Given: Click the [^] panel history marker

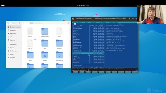Looking at the screenshot, I should [x=102, y=24].
